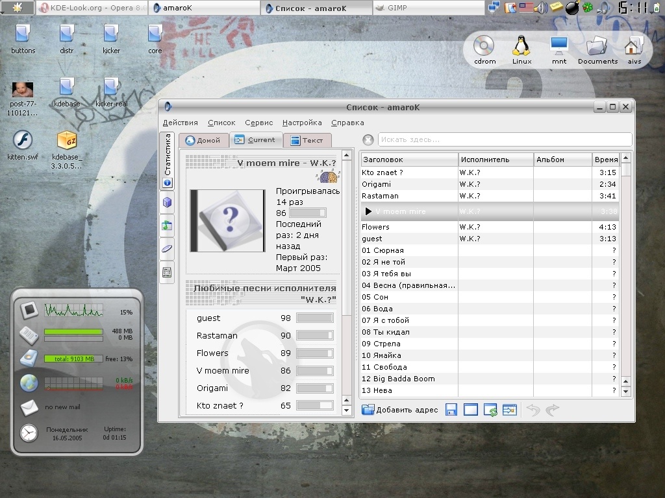Image resolution: width=665 pixels, height=498 pixels.
Task: Open the mnt monitor desktop icon
Action: click(558, 50)
